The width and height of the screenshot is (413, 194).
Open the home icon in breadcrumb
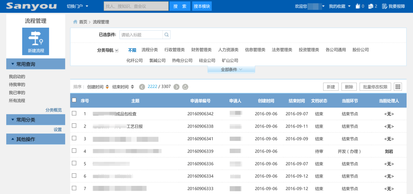pyautogui.click(x=75, y=22)
